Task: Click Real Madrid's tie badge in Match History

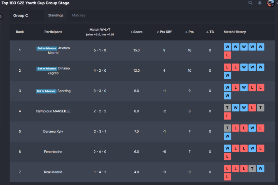Action: (x=252, y=168)
